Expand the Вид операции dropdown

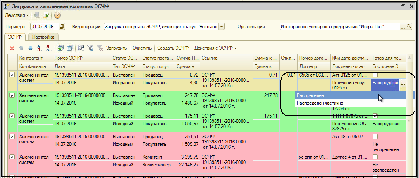(221, 27)
